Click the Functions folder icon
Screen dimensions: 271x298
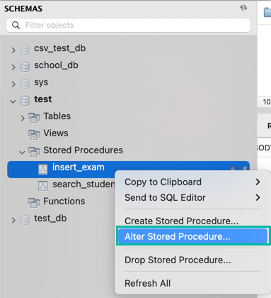pos(34,203)
